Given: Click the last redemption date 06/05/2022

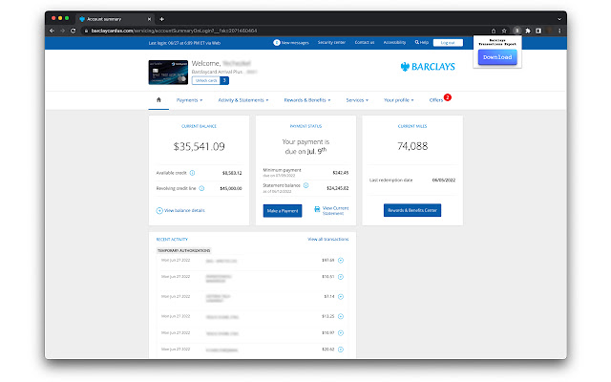Looking at the screenshot, I should click(443, 180).
